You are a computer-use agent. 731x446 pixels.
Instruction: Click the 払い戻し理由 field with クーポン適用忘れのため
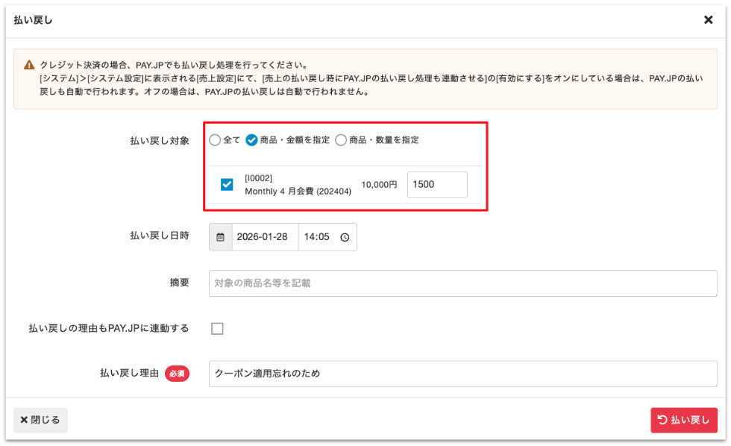point(462,374)
